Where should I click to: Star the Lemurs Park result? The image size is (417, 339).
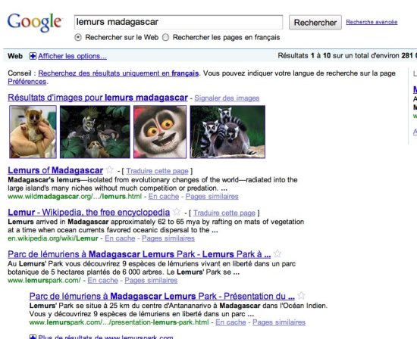(x=277, y=253)
